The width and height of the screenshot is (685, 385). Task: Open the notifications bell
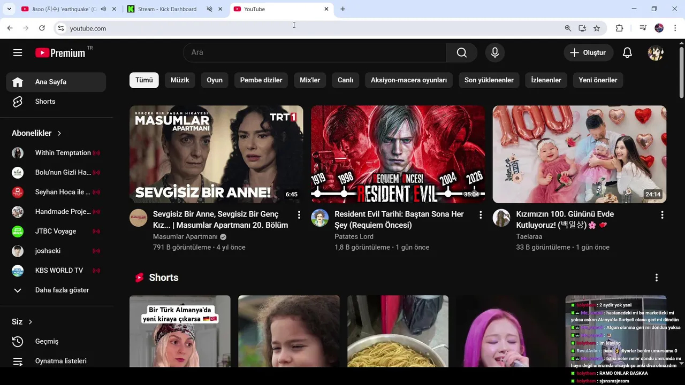click(x=627, y=52)
